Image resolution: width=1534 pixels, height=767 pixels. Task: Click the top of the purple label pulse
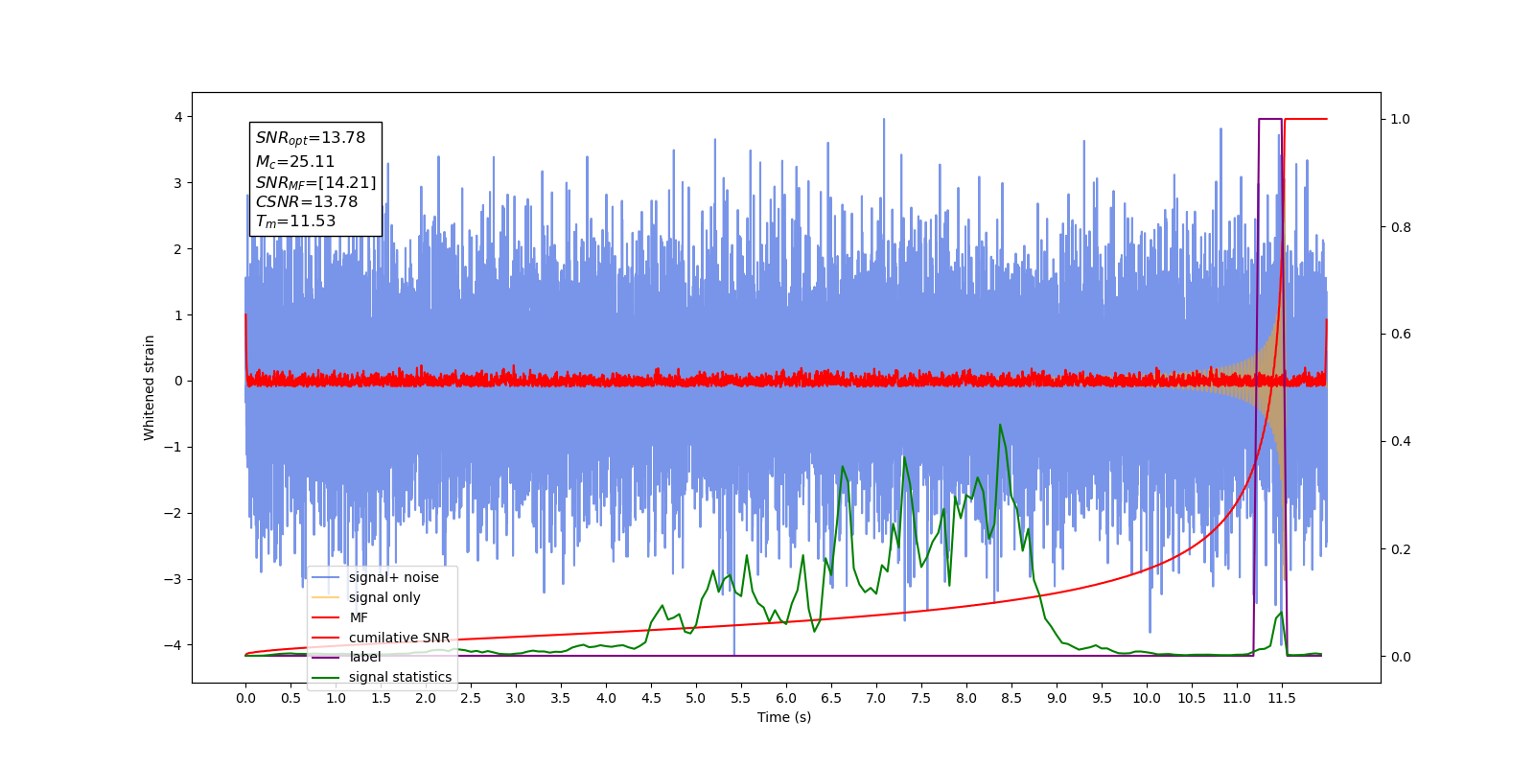point(1269,119)
